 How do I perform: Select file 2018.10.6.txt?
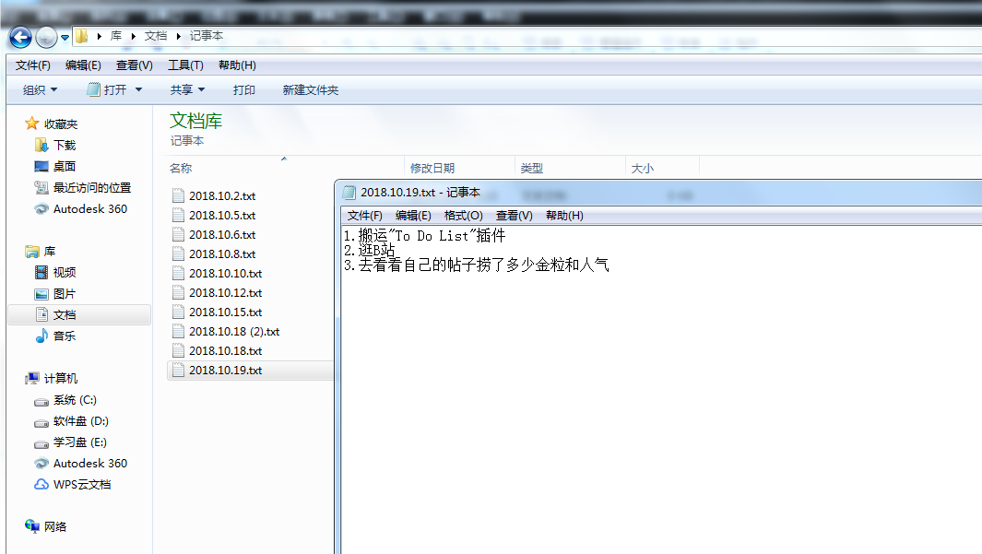[x=221, y=235]
